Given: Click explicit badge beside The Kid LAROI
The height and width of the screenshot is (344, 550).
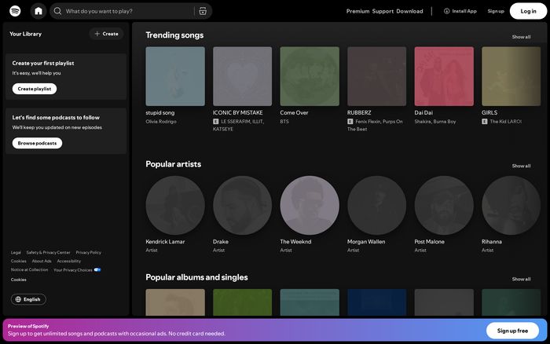Looking at the screenshot, I should pyautogui.click(x=485, y=121).
